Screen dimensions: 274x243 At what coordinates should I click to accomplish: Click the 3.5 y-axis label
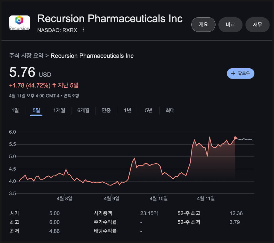tap(12, 194)
